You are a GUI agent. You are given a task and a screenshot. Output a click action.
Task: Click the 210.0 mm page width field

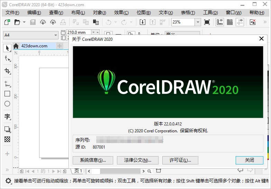(x=79, y=32)
